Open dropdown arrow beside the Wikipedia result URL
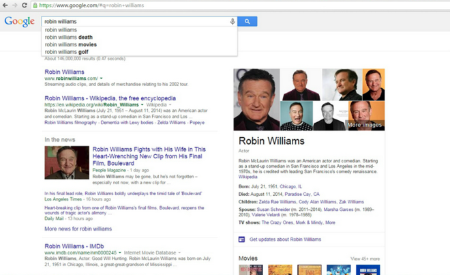The width and height of the screenshot is (450, 275). 142,105
